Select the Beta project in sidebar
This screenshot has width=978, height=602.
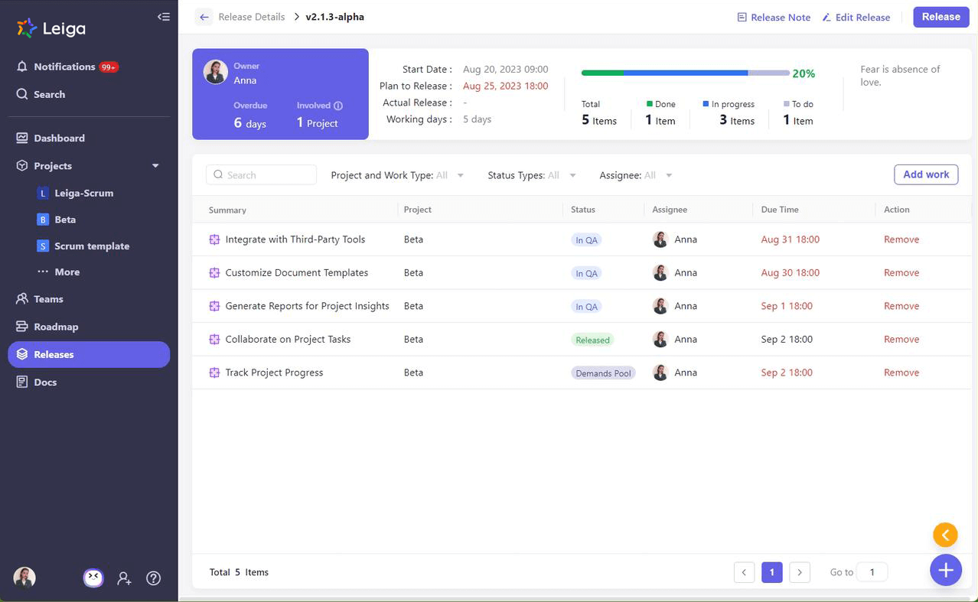coord(67,219)
